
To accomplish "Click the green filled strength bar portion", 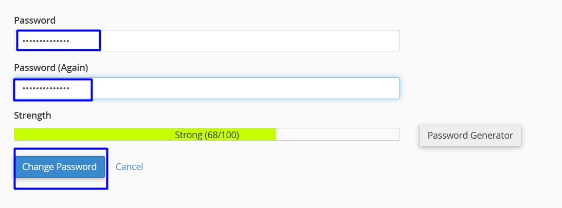I will point(93,135).
